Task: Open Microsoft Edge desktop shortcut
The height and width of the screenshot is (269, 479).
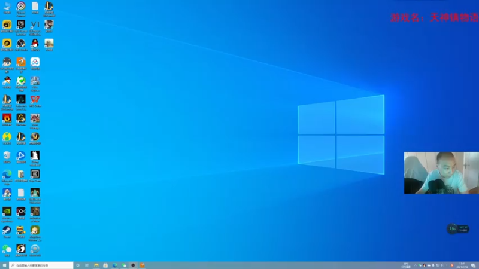Action: (x=7, y=177)
